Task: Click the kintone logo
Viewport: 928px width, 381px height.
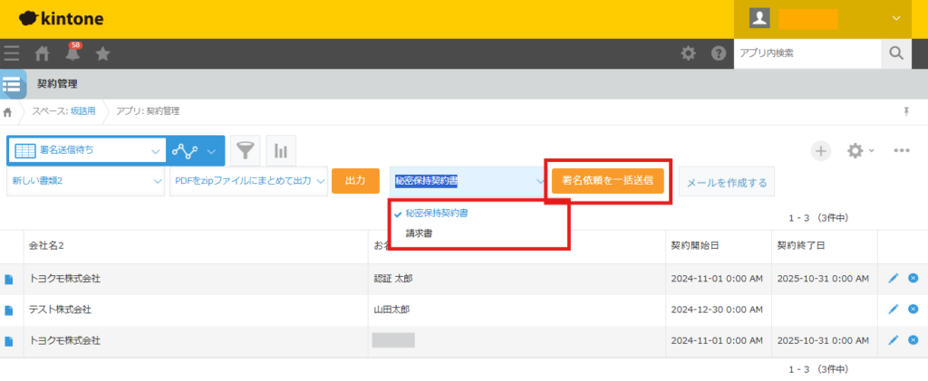Action: coord(61,19)
